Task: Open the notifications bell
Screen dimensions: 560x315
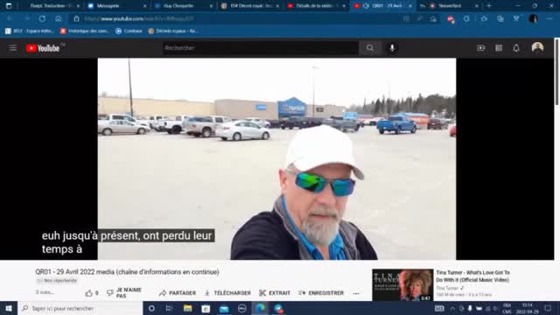Action: (516, 48)
